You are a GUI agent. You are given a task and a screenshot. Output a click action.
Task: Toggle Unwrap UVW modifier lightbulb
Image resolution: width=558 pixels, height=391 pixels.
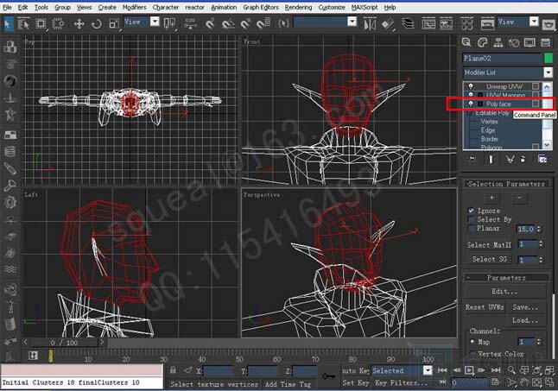[471, 86]
